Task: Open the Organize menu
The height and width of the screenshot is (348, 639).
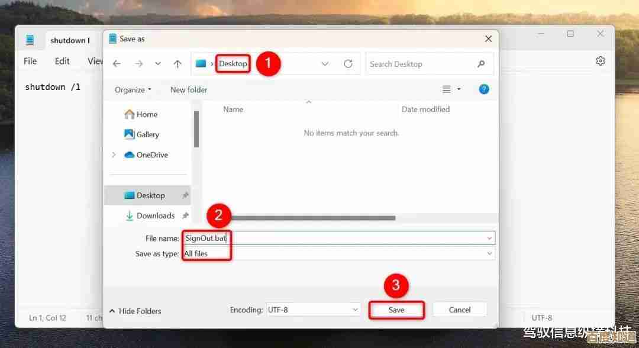Action: point(133,90)
